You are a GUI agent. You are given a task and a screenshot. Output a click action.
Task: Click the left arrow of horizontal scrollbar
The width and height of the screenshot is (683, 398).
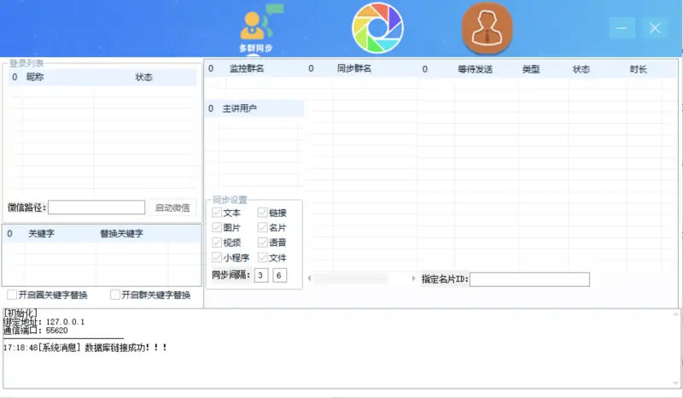tap(309, 278)
